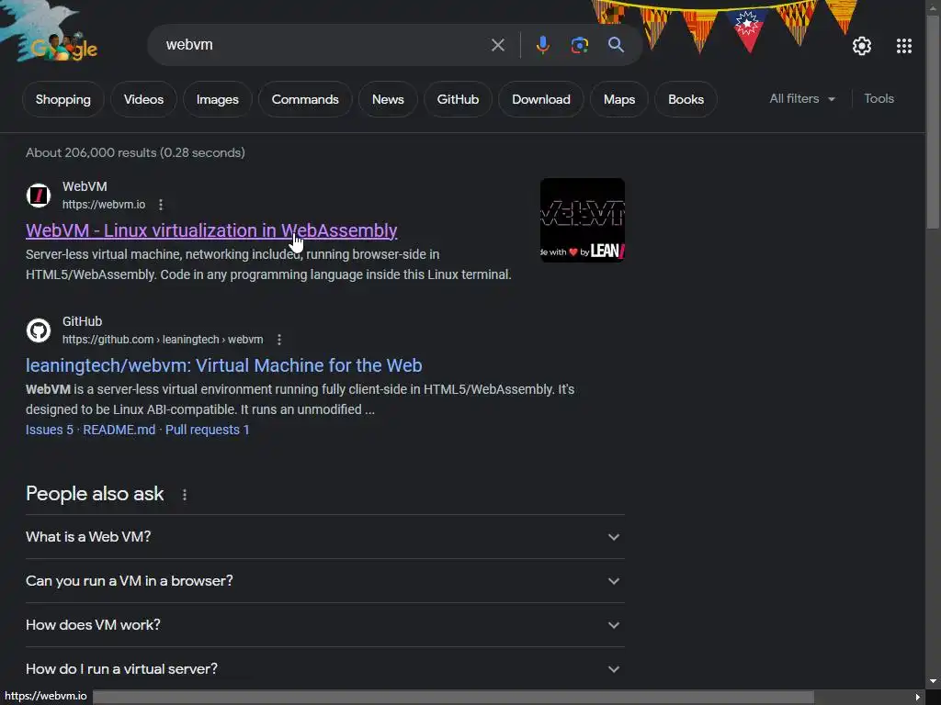Open the Pull requests 1 sublink
The height and width of the screenshot is (705, 941).
coord(207,430)
